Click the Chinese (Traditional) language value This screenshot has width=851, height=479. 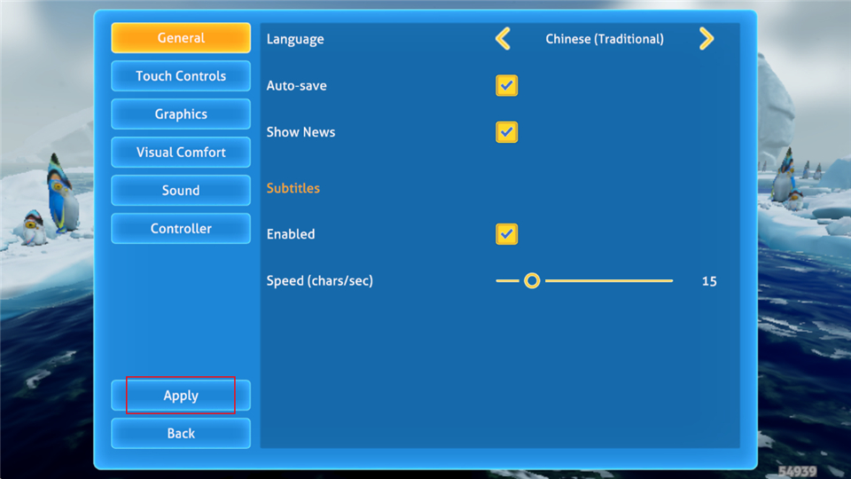pyautogui.click(x=605, y=39)
